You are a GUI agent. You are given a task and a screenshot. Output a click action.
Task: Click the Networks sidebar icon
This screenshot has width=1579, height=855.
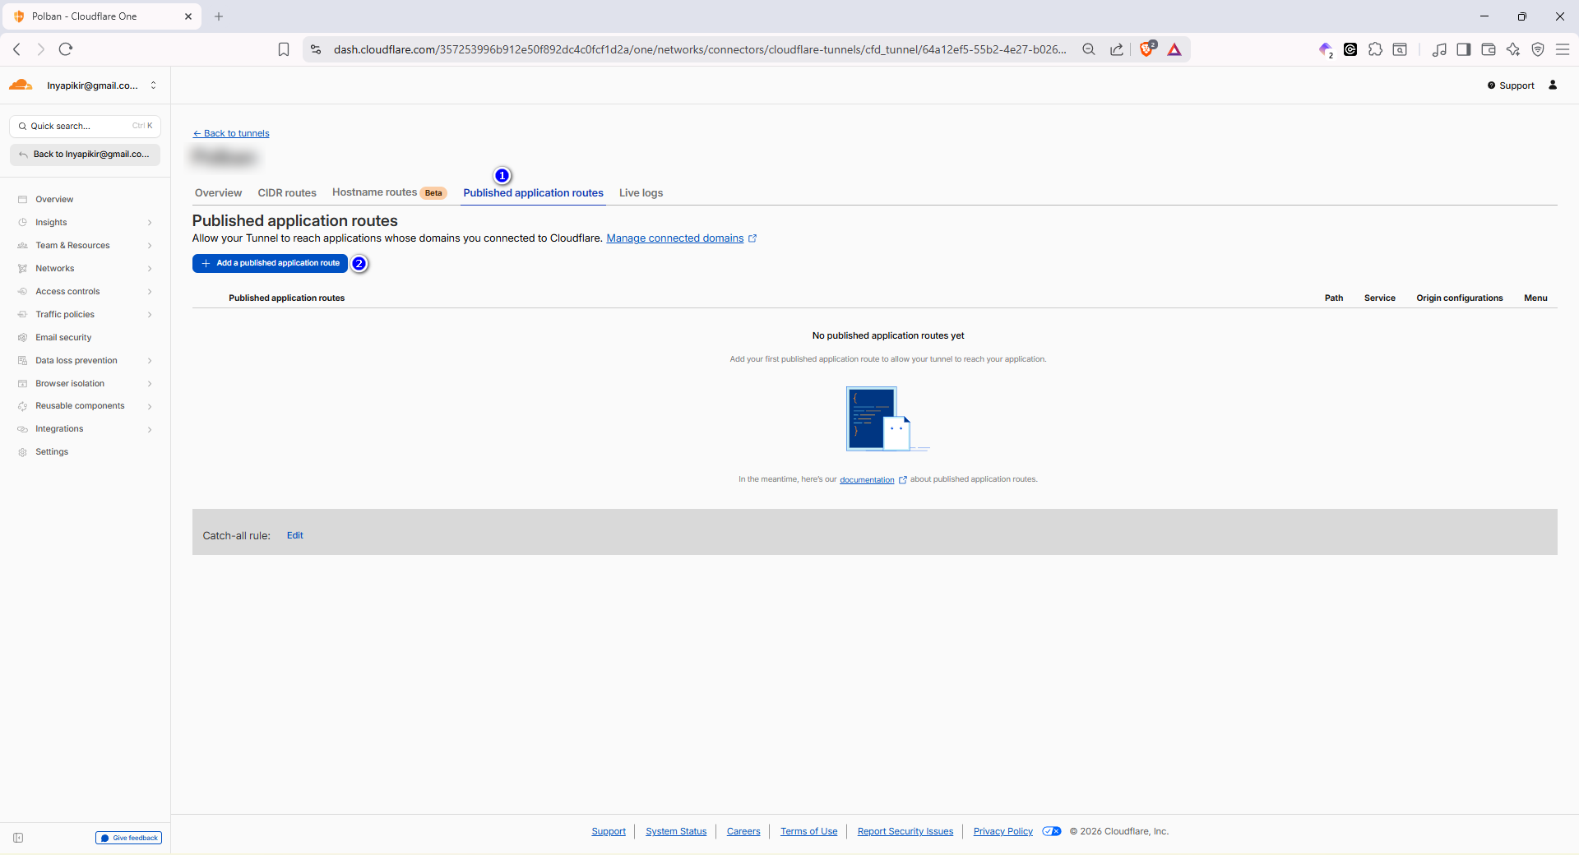(22, 269)
